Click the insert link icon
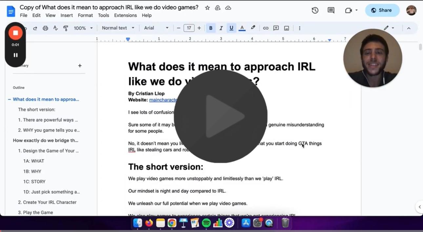This screenshot has width=423, height=232. [x=266, y=28]
